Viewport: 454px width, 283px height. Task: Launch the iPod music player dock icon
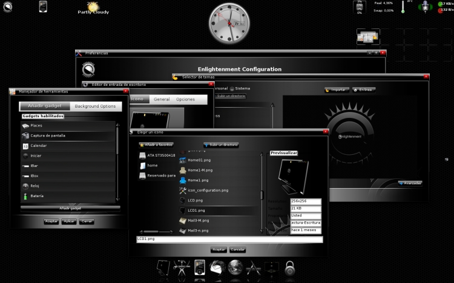200,267
